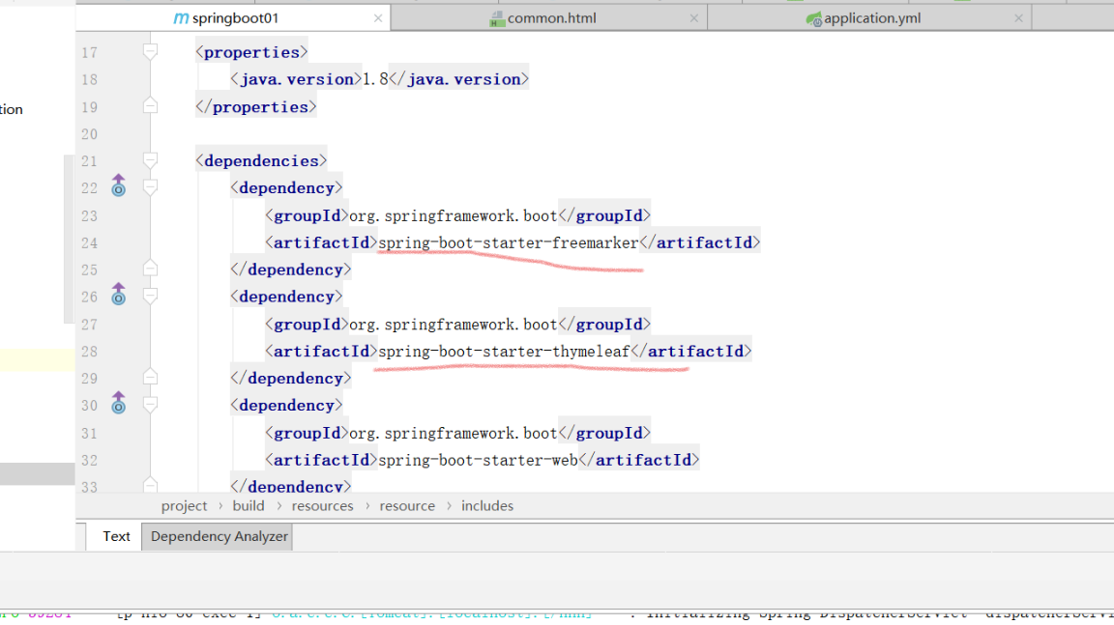
Task: Click spring-boot-starter-freemarker artifact text
Action: tap(508, 242)
